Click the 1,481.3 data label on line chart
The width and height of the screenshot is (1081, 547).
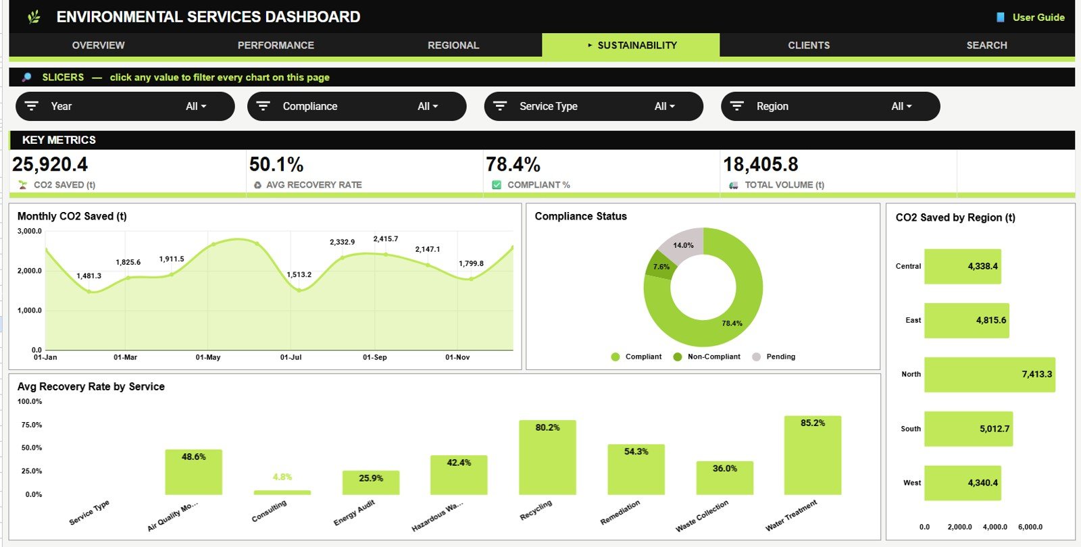89,276
